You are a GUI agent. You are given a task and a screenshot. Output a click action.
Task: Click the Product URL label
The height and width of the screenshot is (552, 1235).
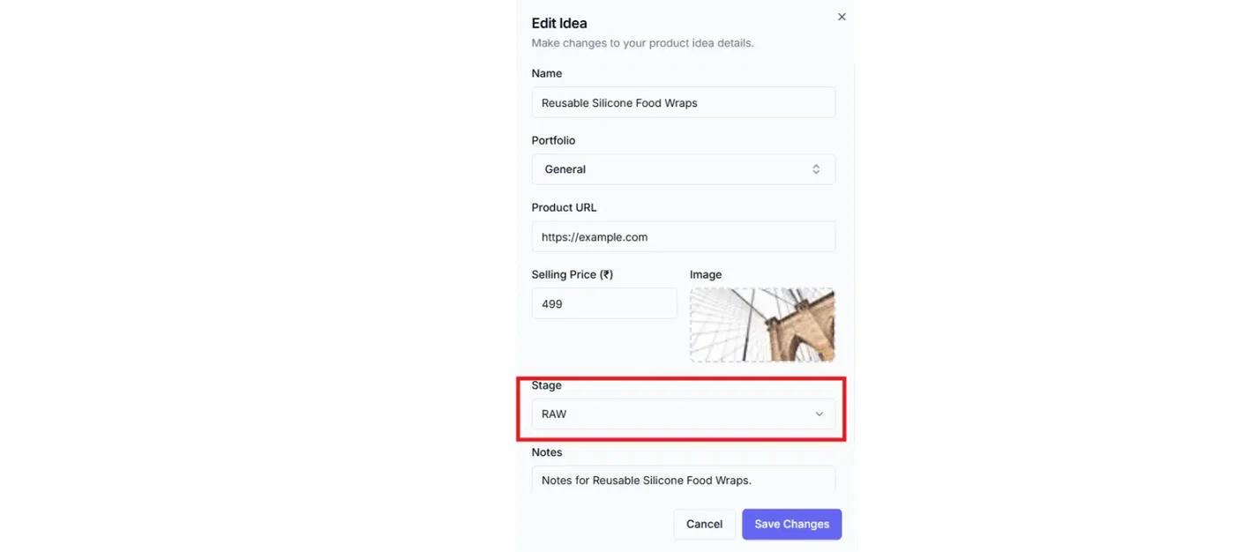pyautogui.click(x=564, y=207)
